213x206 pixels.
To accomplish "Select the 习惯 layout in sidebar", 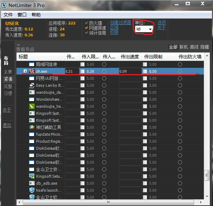I will (8, 93).
